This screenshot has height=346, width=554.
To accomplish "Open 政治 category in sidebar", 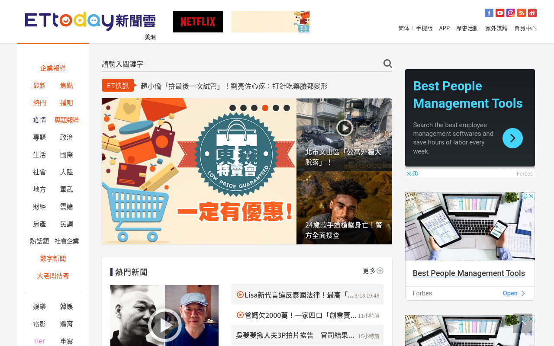I will click(x=67, y=138).
